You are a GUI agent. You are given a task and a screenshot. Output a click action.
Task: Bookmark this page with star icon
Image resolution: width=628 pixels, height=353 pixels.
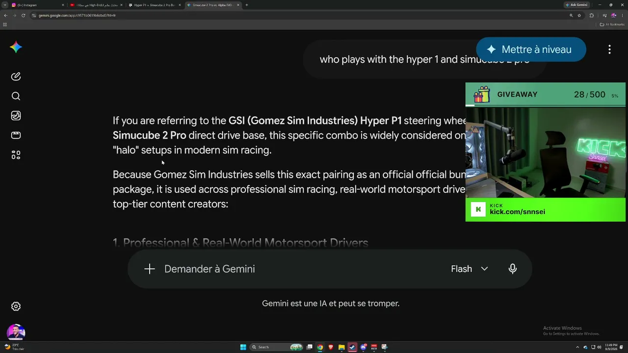click(579, 15)
